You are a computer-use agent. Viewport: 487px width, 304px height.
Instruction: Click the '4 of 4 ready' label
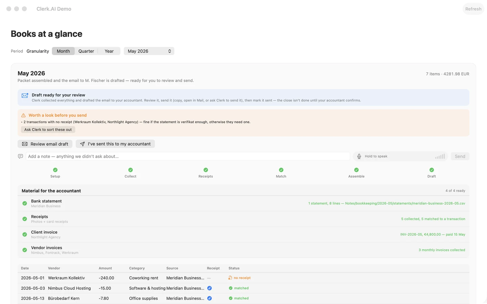coord(455,191)
